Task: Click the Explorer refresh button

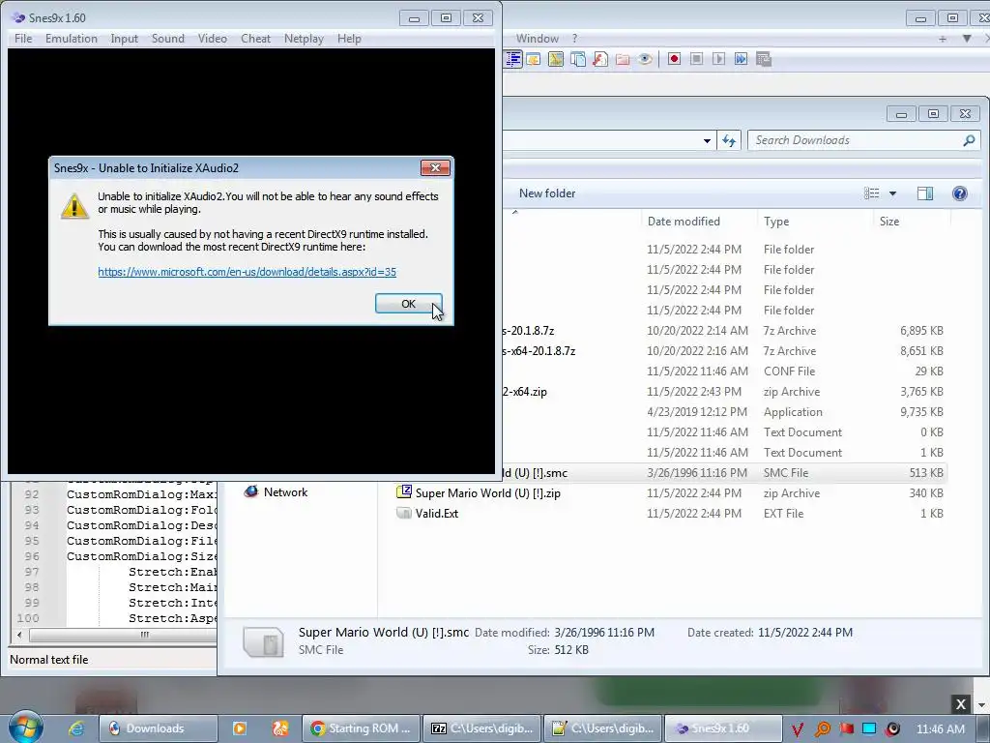Action: [x=729, y=140]
